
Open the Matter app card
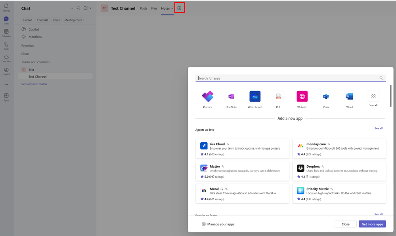click(x=242, y=171)
